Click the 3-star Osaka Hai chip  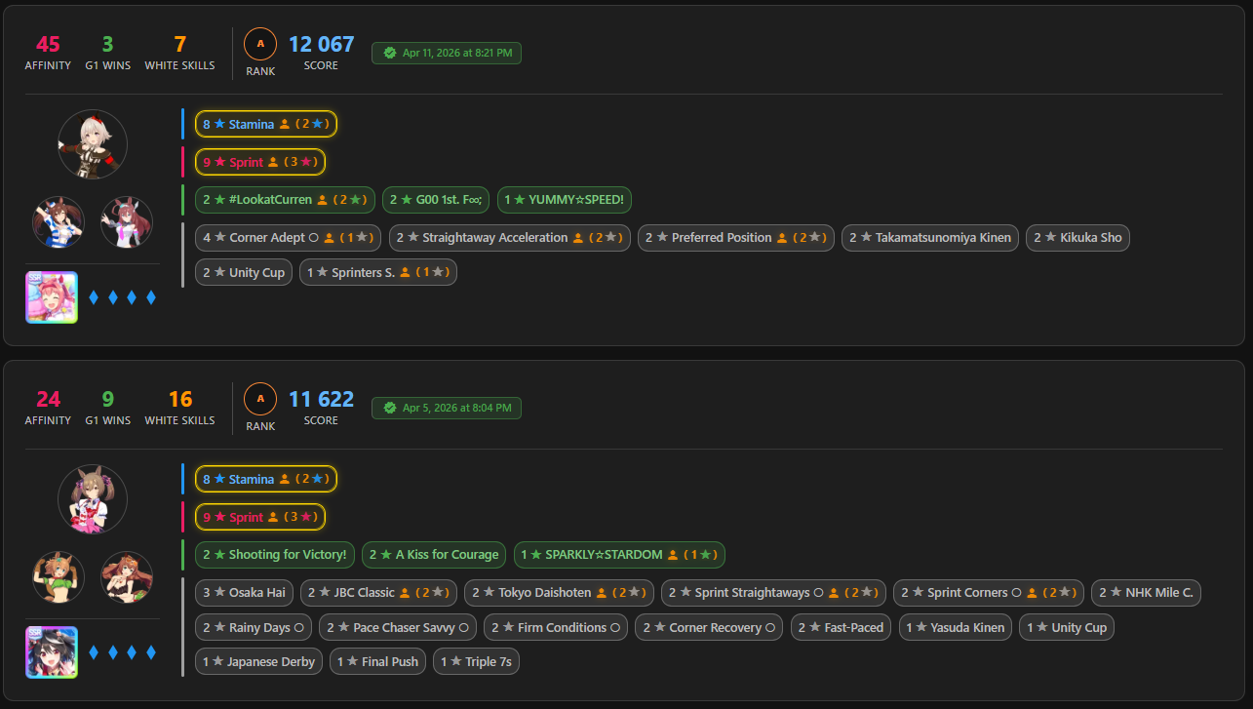click(x=244, y=592)
